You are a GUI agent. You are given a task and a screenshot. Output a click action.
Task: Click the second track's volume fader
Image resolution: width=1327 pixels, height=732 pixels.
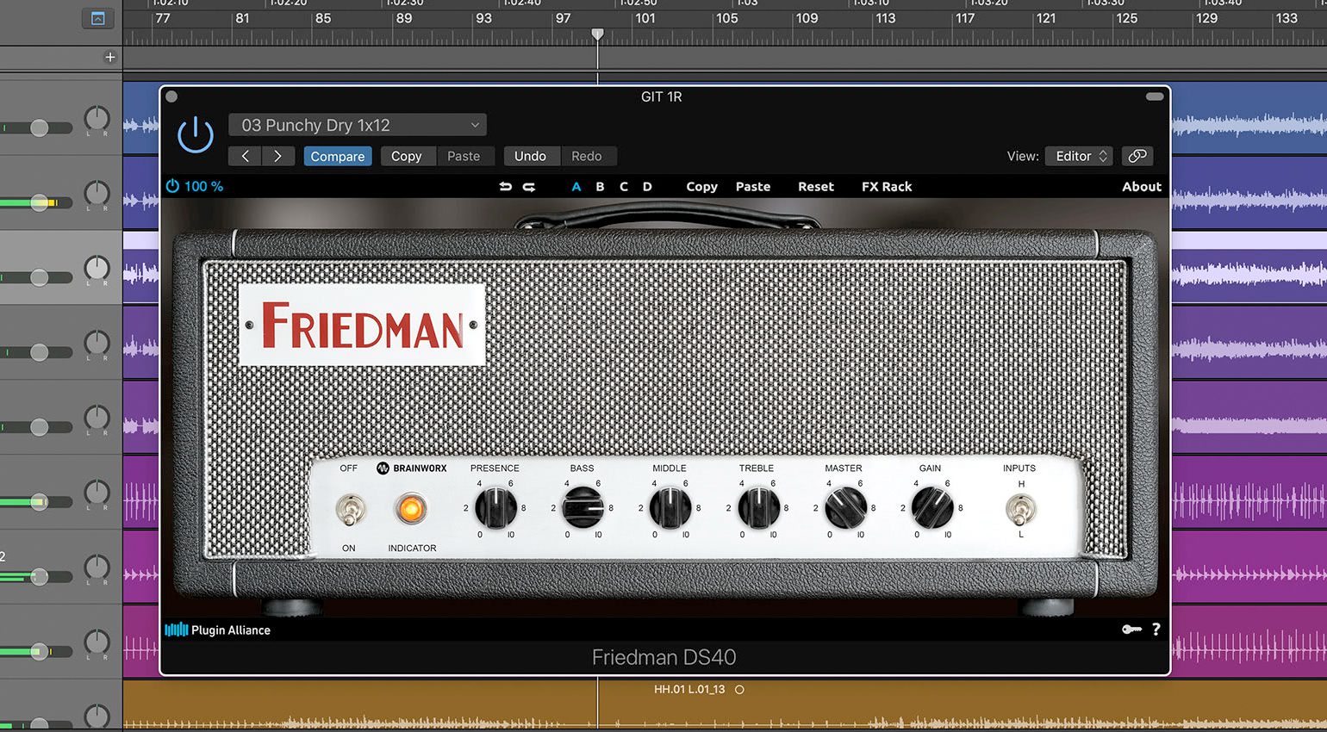[39, 202]
